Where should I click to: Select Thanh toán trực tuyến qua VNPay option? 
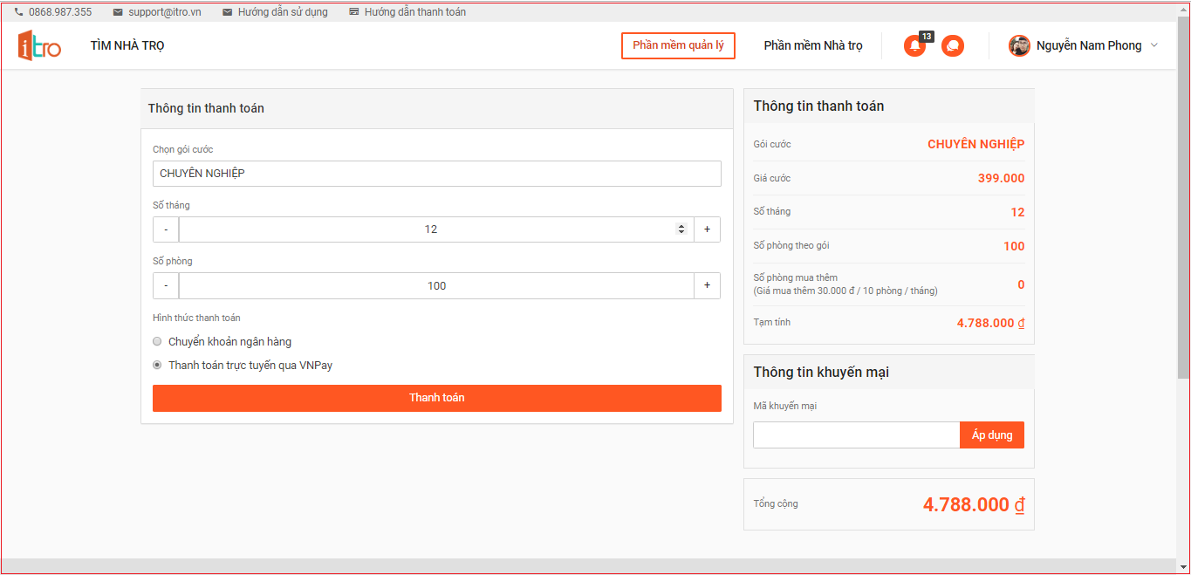157,366
